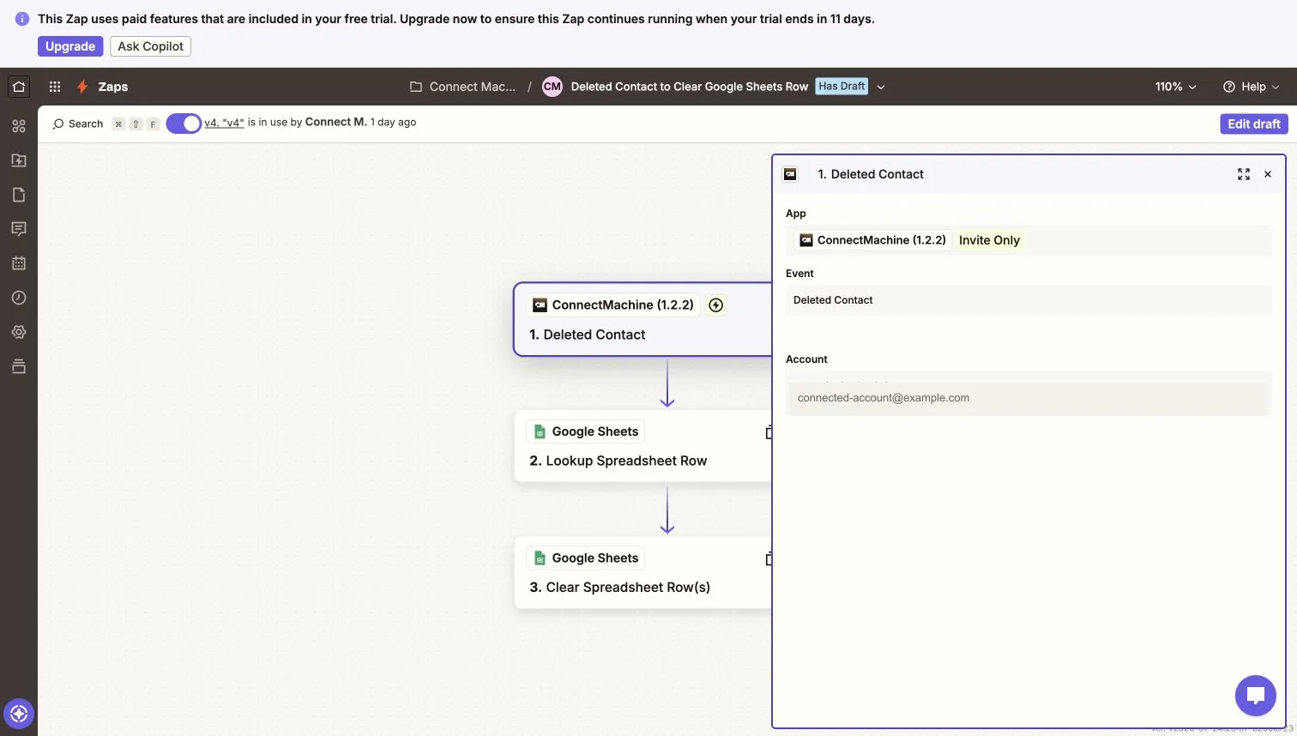Click the info icon in trial banner

point(22,19)
